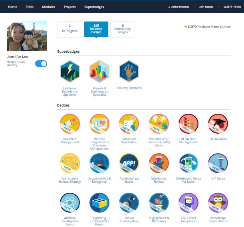The height and width of the screenshot is (227, 244).
Task: Open the AppExchange Basics APP! badge
Action: 129,163
